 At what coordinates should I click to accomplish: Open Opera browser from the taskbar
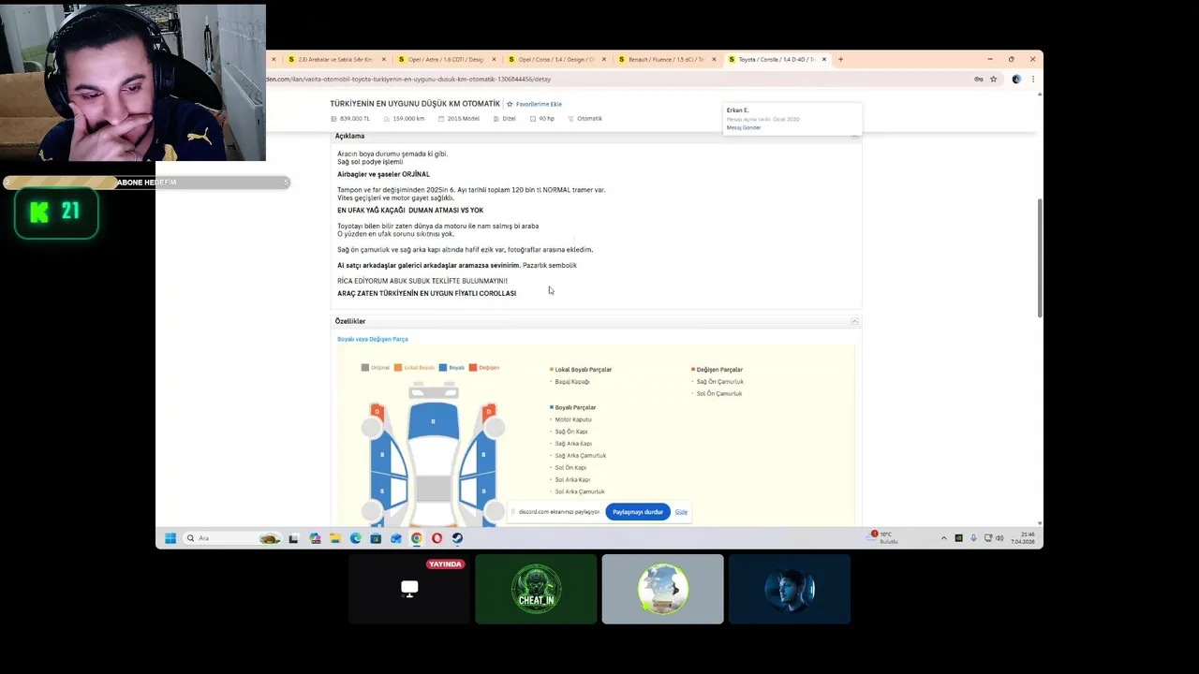point(437,538)
